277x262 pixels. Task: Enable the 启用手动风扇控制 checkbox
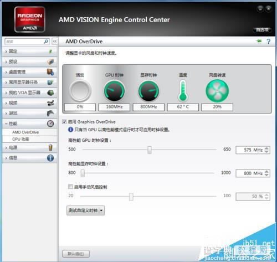click(70, 187)
